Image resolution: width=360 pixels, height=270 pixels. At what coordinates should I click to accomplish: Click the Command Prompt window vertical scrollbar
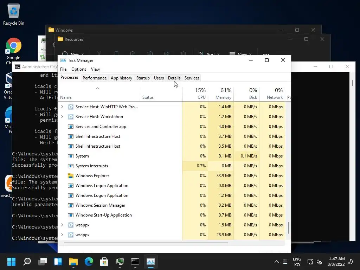pyautogui.click(x=352, y=83)
